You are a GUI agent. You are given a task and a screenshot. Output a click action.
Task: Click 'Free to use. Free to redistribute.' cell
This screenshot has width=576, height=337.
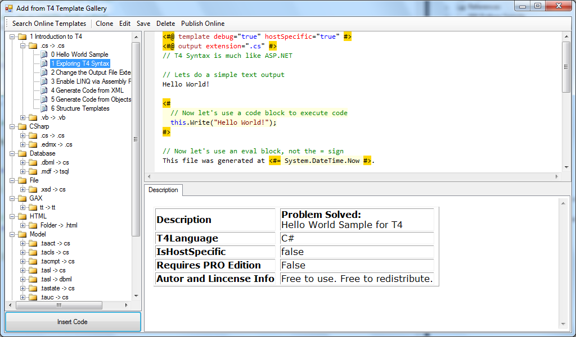[357, 279]
